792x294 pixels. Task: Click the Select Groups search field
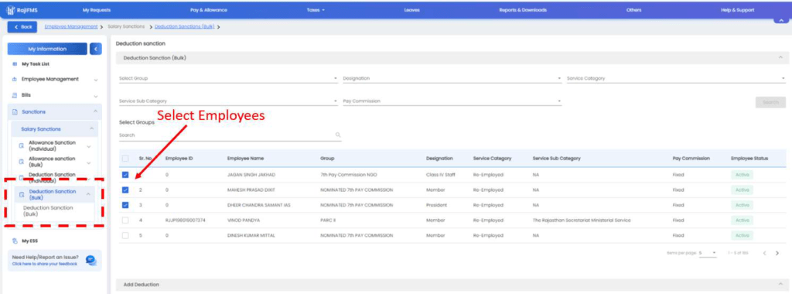coord(227,135)
